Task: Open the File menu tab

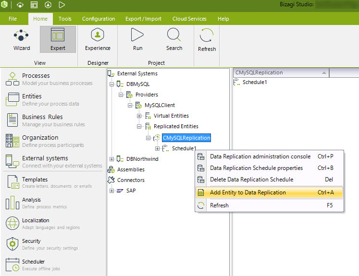Action: pyautogui.click(x=12, y=19)
